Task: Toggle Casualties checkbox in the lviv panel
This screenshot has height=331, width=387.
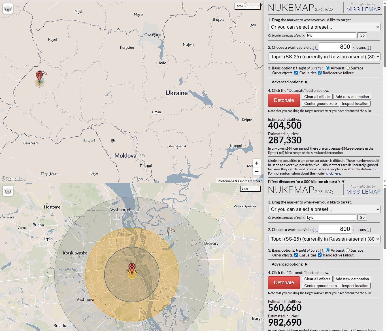Action: (296, 73)
